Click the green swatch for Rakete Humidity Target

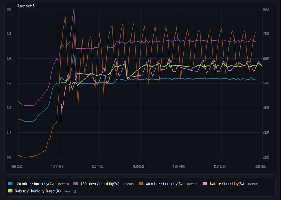point(11,191)
